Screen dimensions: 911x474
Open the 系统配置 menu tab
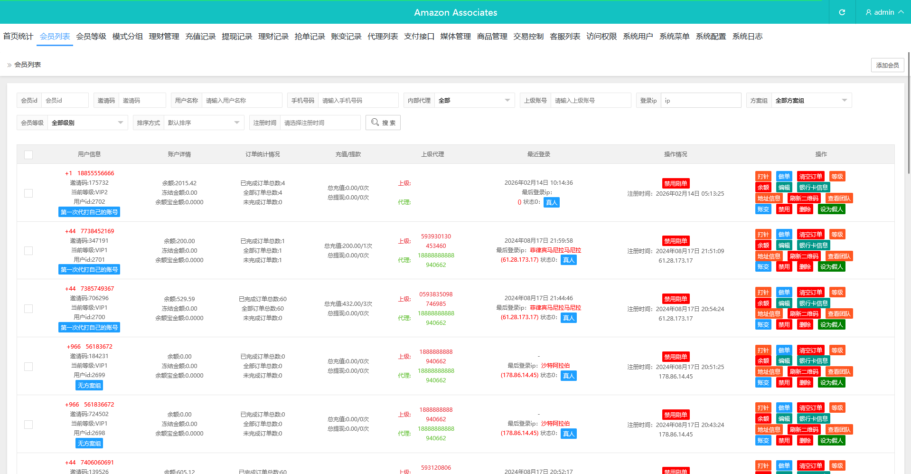711,37
